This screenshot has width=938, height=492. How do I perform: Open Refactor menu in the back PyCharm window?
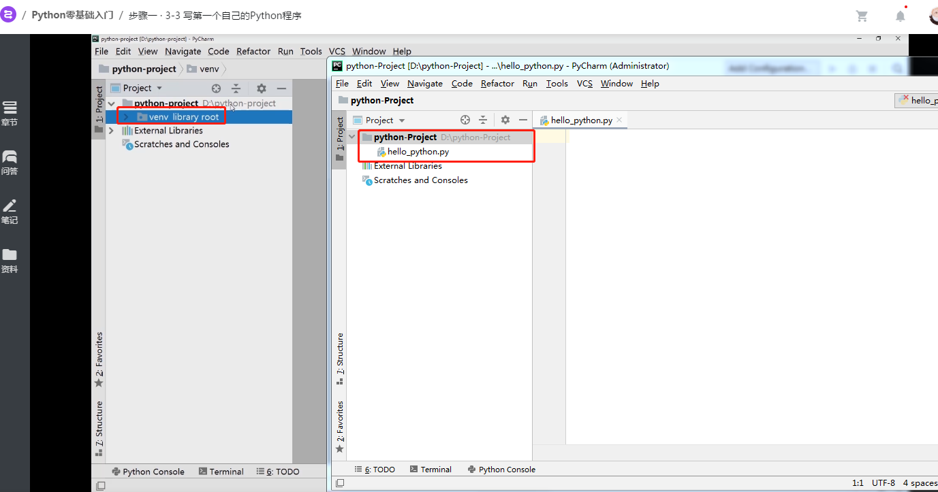253,51
